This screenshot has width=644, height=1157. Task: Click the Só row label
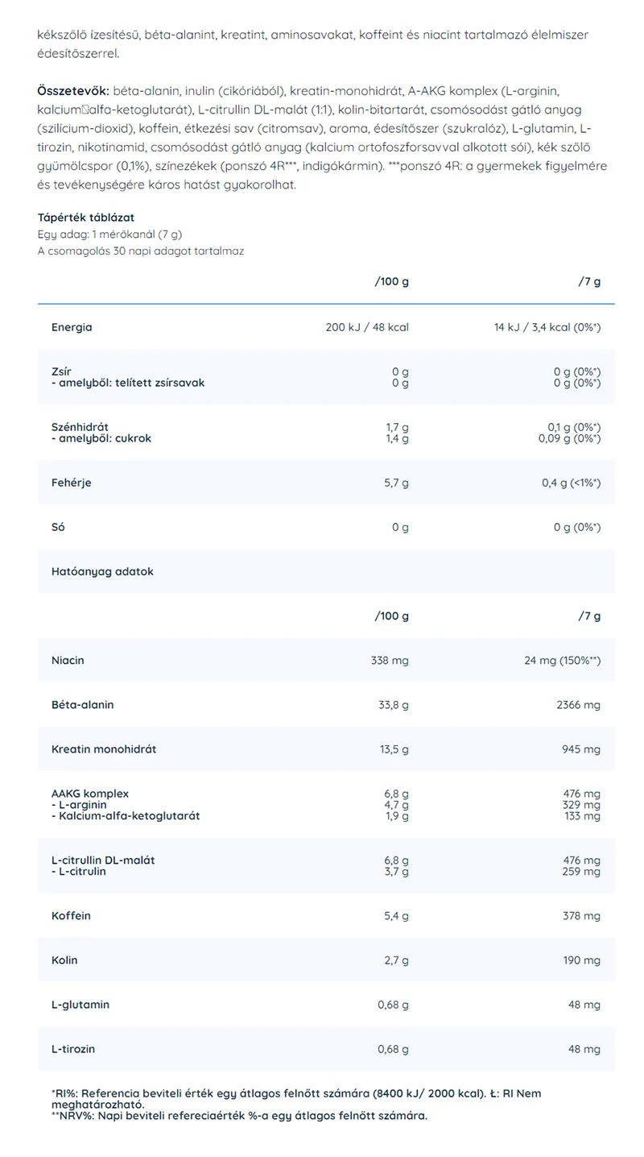(58, 527)
